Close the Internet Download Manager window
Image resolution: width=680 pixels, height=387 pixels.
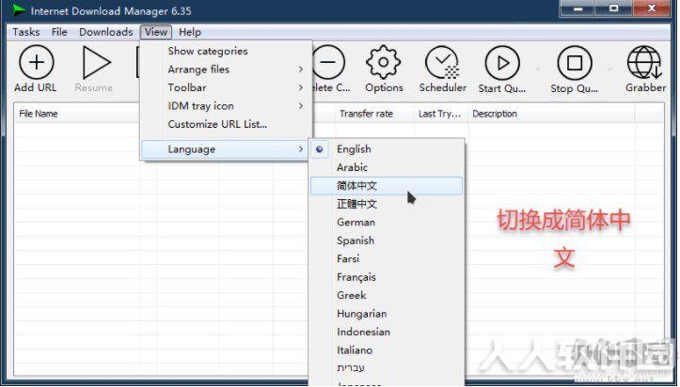651,8
